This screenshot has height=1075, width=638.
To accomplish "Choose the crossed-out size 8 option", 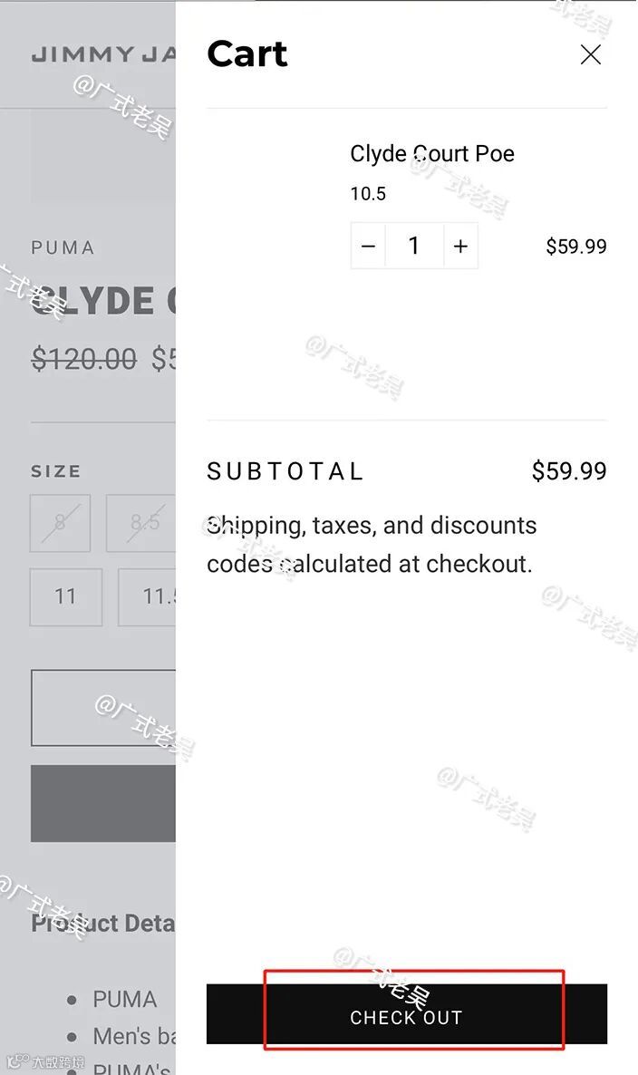I will (x=60, y=523).
